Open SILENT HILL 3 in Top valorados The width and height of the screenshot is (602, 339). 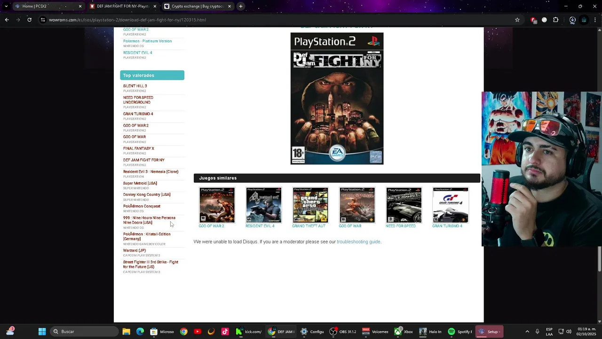(x=135, y=86)
